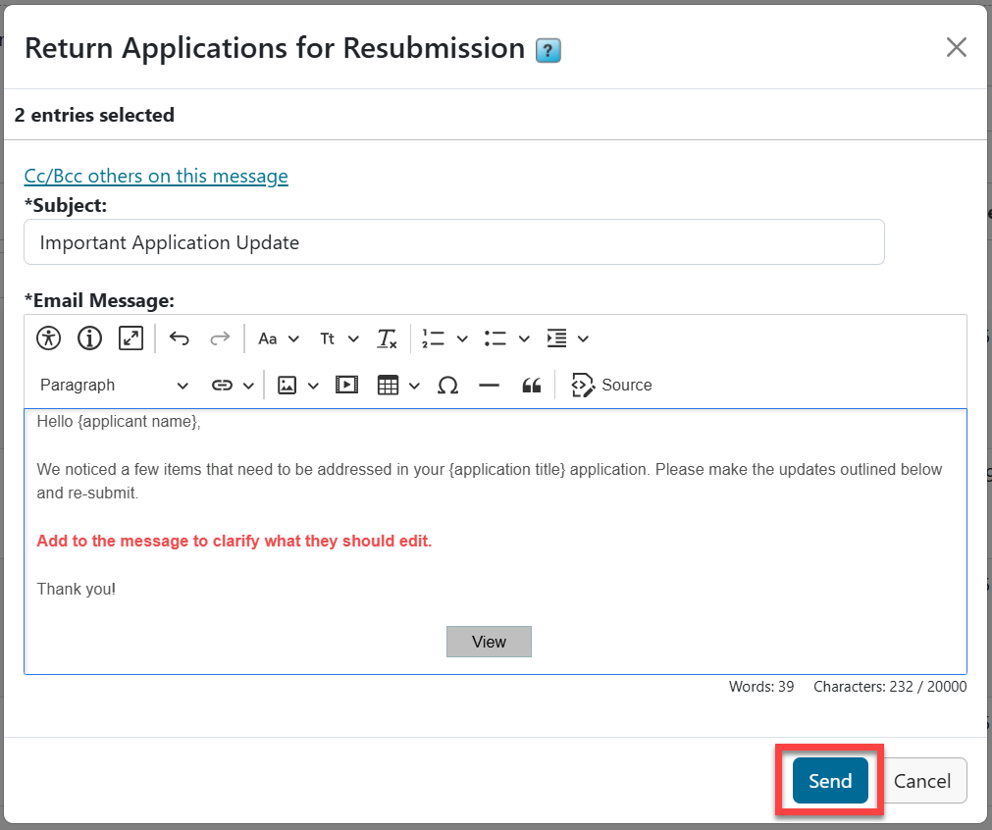Clear text formatting
This screenshot has width=992, height=830.
click(x=387, y=338)
